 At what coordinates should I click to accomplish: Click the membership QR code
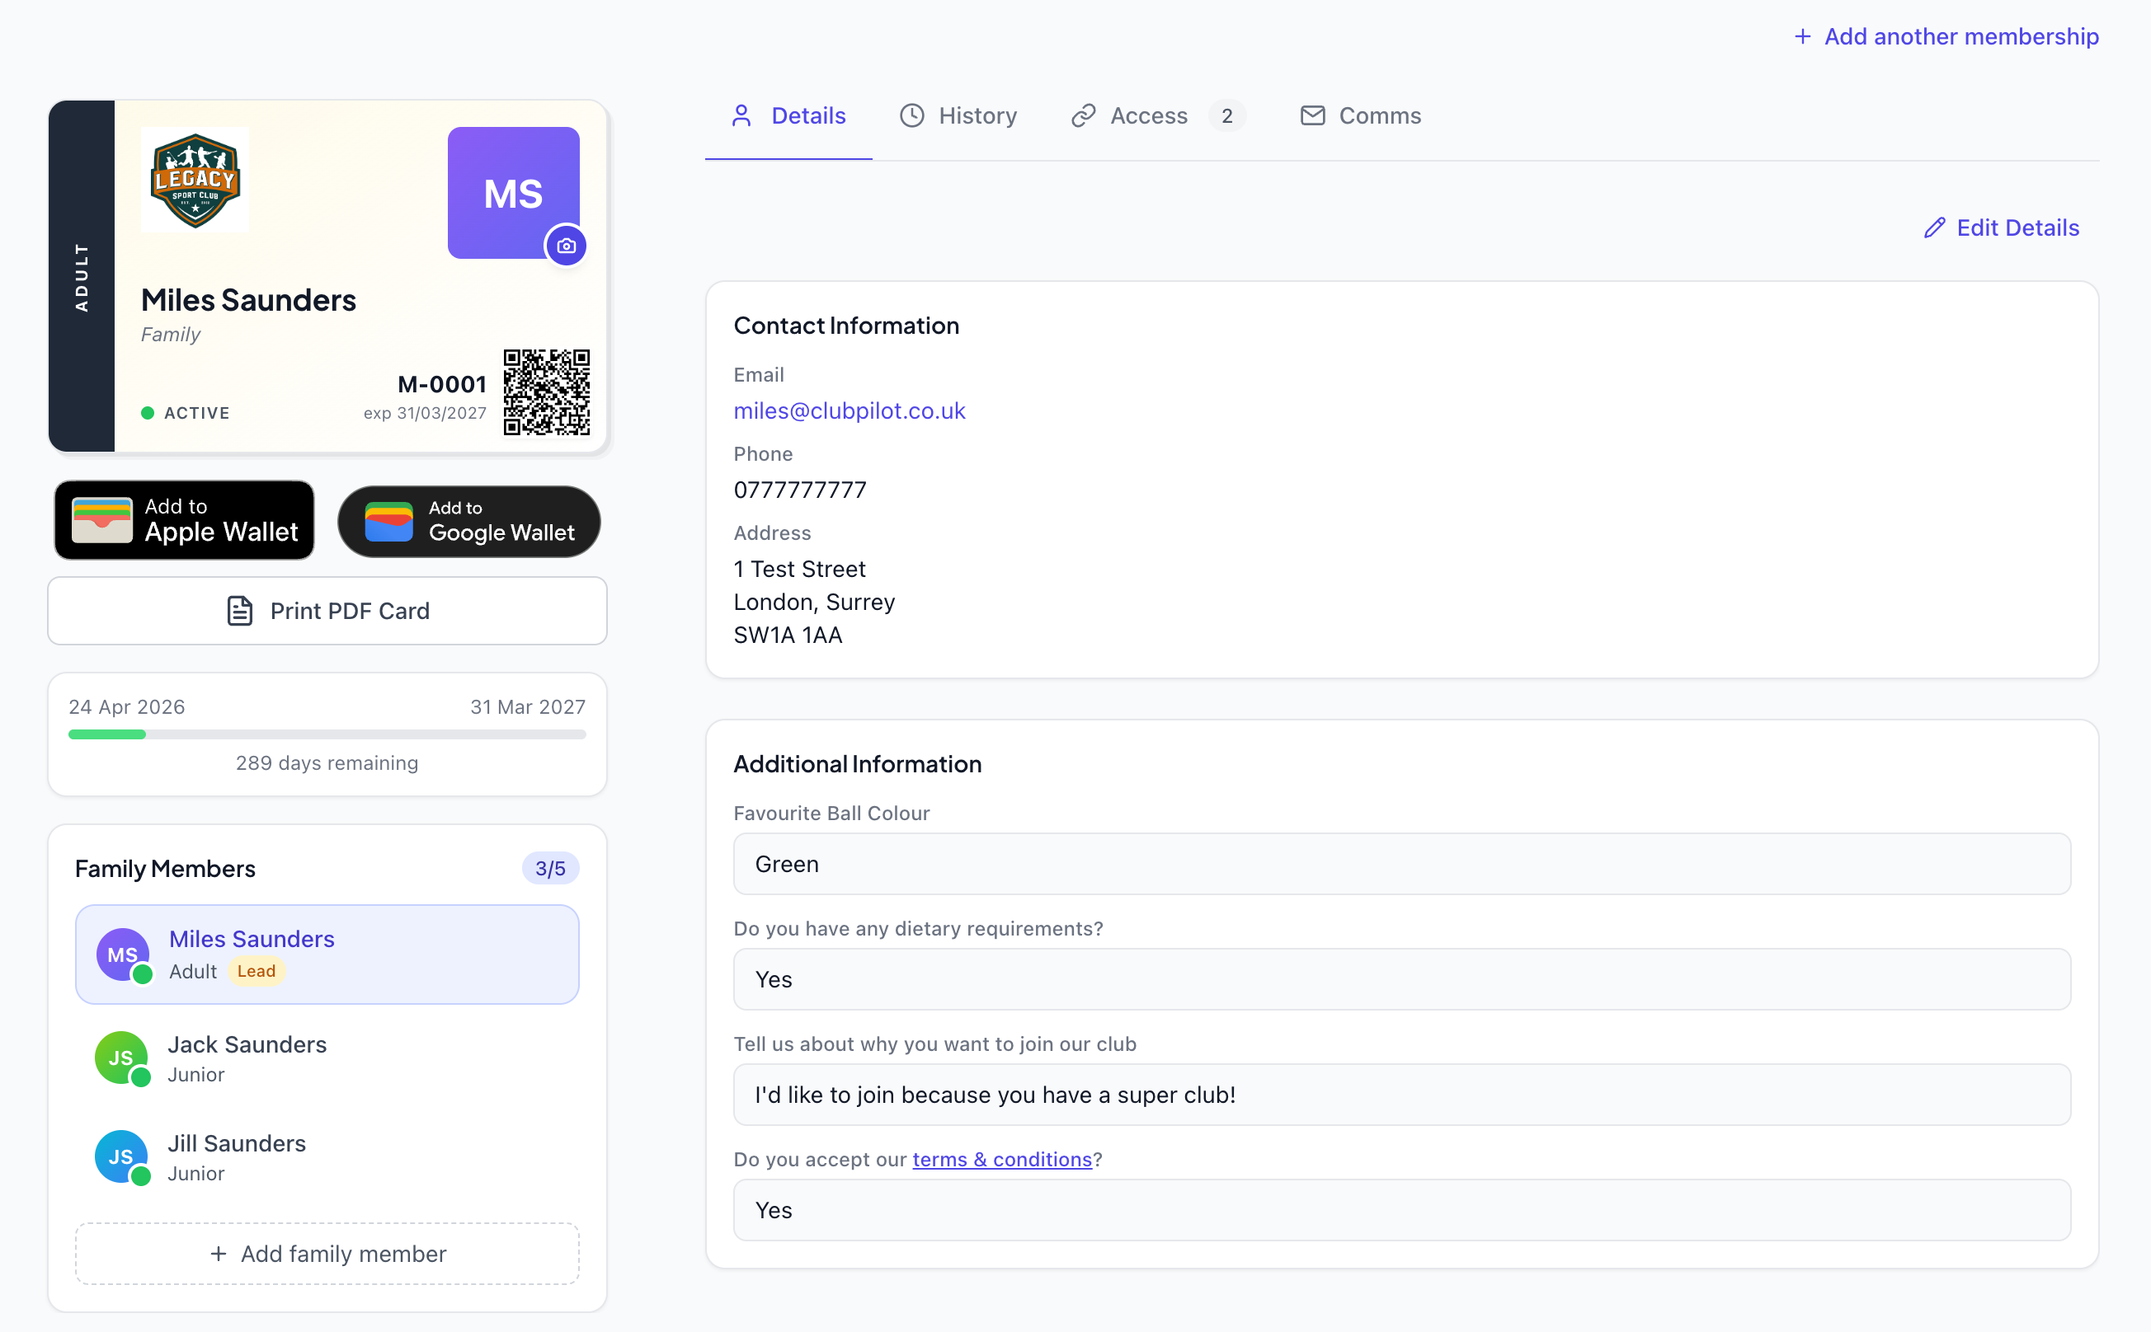tap(547, 392)
